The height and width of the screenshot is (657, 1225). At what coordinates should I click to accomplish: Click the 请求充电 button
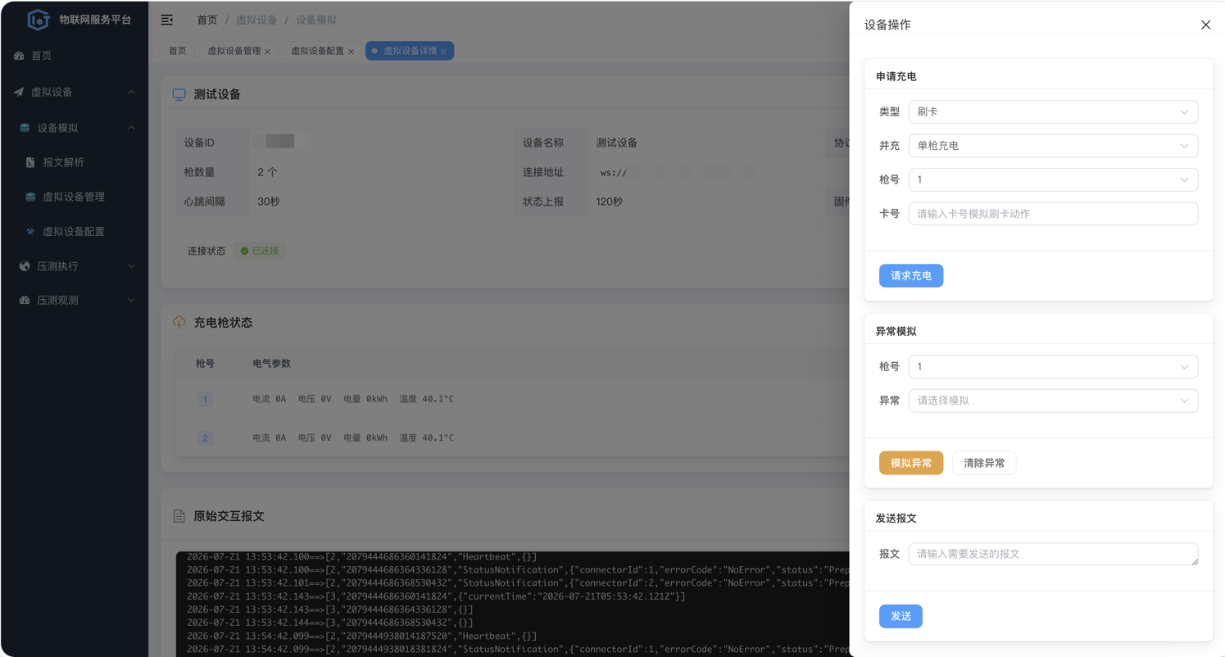point(911,276)
